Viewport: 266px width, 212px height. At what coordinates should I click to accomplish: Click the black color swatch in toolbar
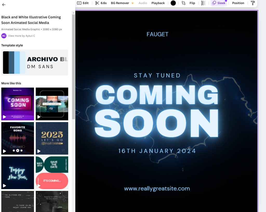point(173,3)
